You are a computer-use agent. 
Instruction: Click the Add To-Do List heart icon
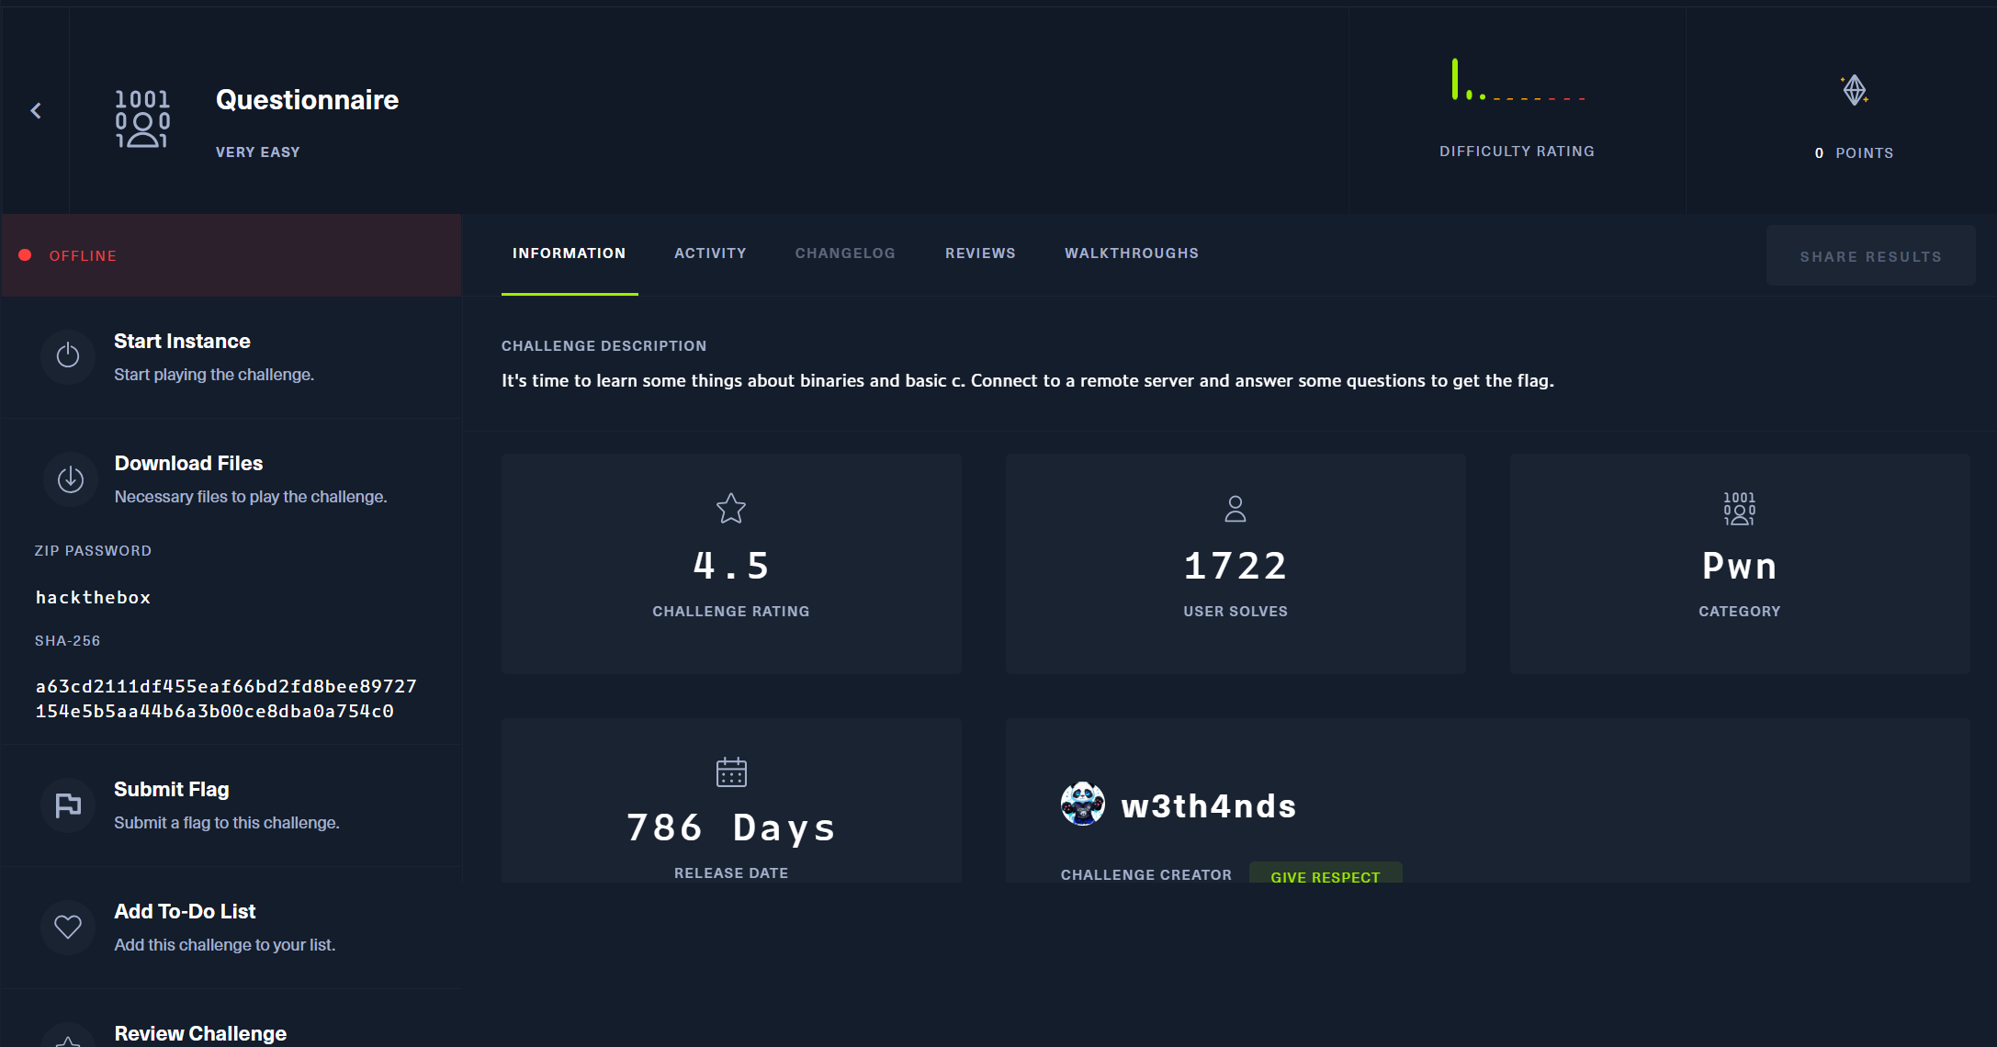tap(68, 928)
